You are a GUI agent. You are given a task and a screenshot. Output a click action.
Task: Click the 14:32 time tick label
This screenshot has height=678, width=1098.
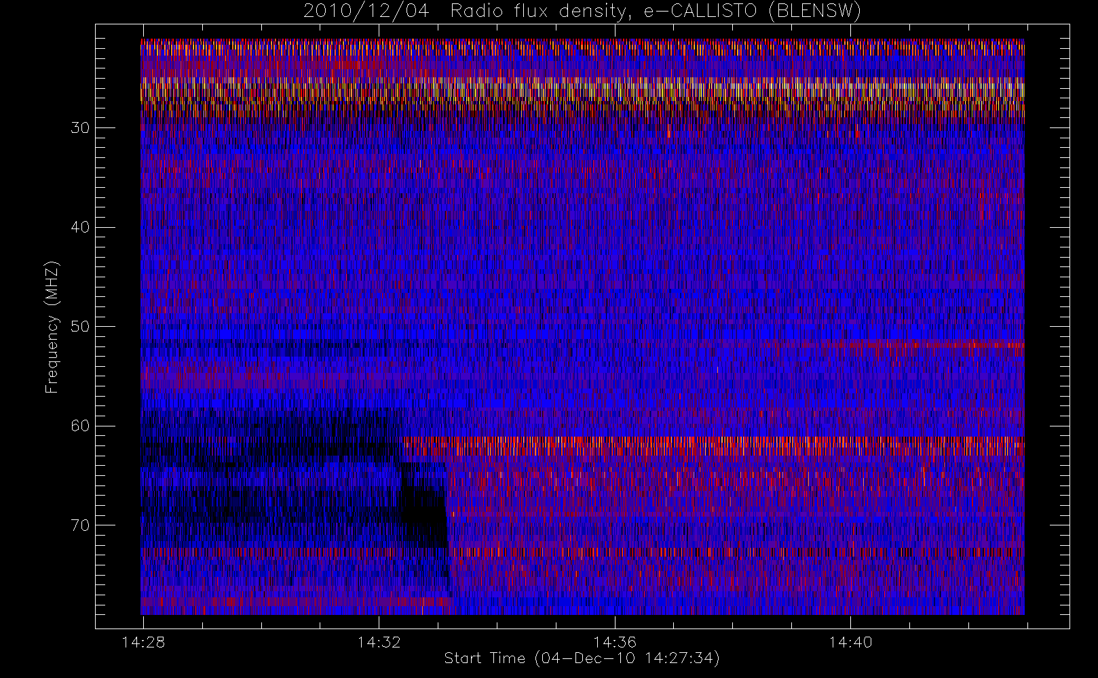(379, 642)
